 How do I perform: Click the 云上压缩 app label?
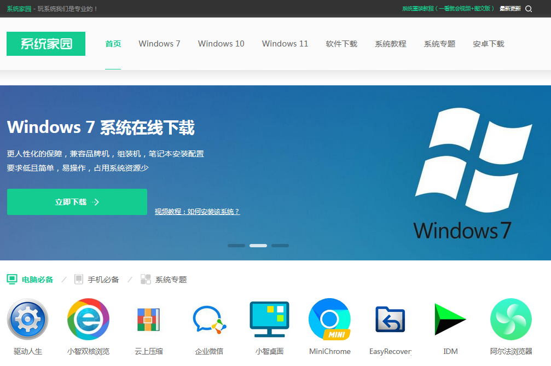(x=149, y=351)
